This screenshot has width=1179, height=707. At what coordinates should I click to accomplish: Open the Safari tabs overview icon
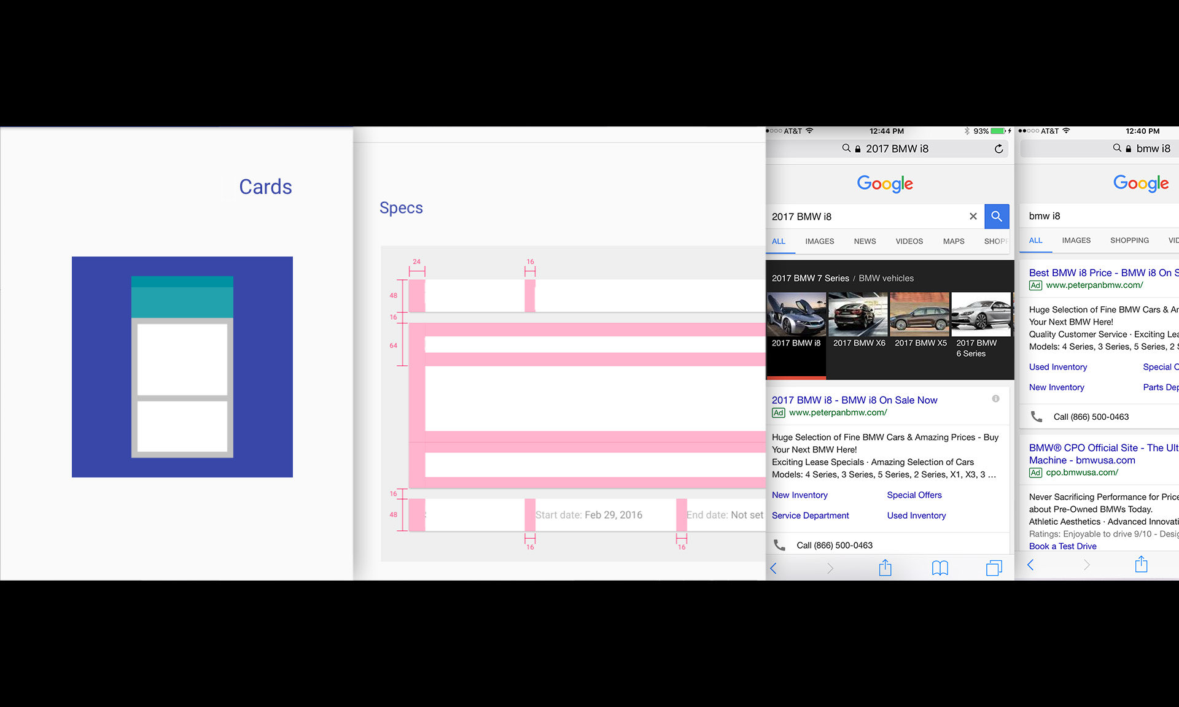point(994,568)
